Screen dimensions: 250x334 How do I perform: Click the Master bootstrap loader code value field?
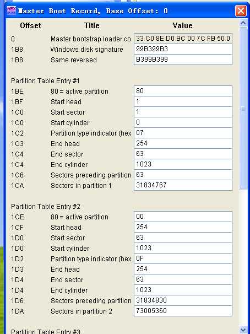(x=183, y=39)
